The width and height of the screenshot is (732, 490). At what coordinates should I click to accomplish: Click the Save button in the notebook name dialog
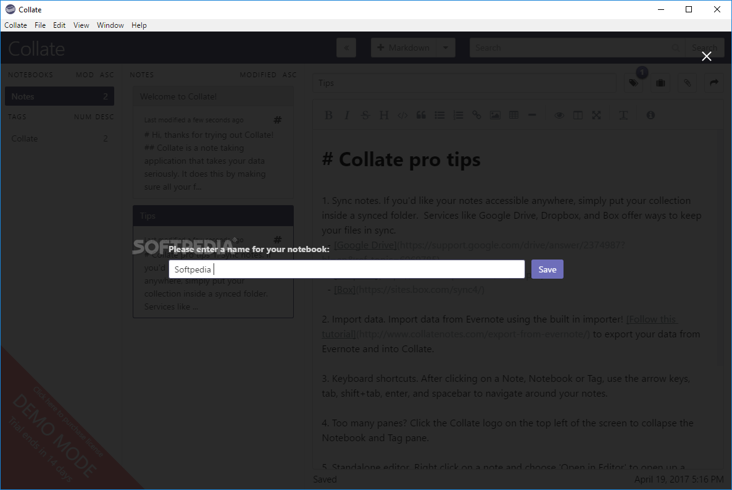pos(547,269)
